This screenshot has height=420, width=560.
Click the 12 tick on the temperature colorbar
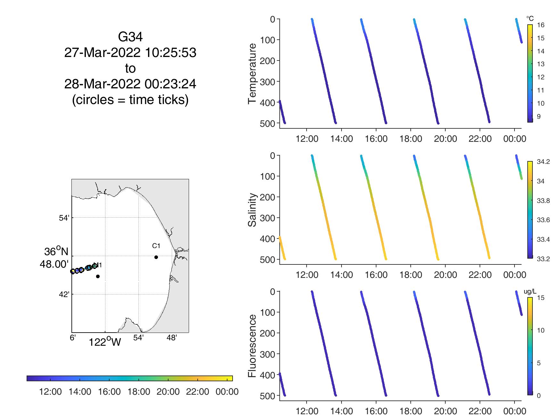(541, 77)
